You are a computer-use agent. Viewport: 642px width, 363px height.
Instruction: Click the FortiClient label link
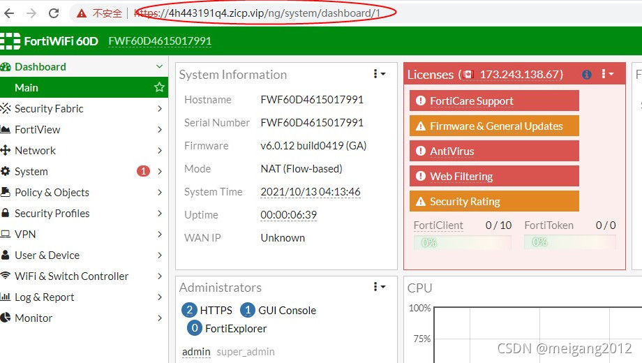[438, 225]
